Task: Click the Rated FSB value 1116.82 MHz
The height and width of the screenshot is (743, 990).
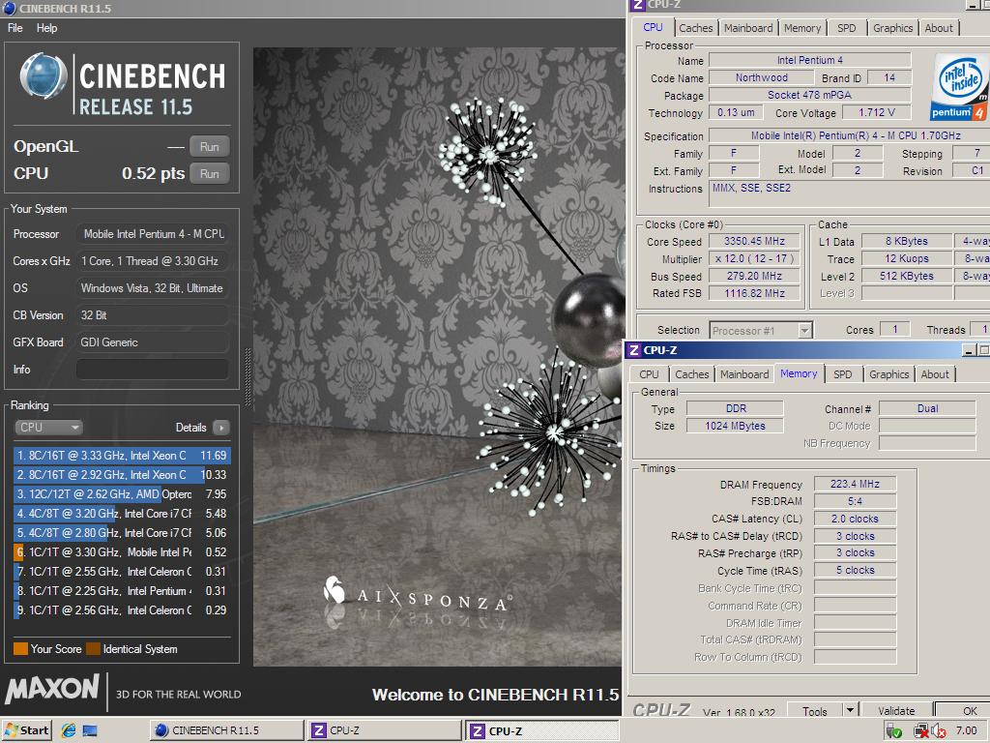Action: tap(754, 293)
